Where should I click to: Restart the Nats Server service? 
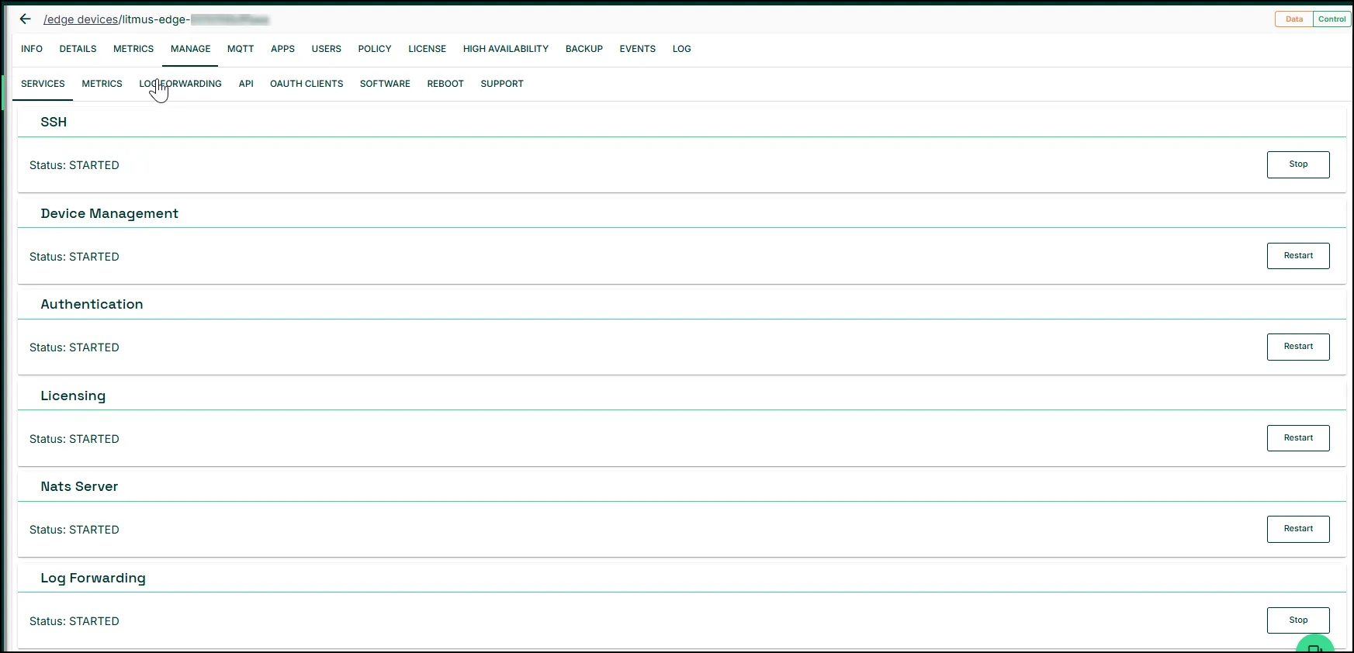coord(1298,529)
